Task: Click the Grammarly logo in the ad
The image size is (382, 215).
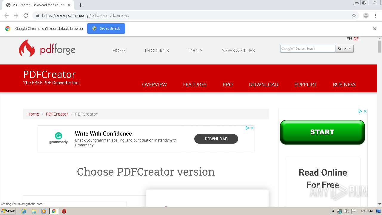Action: coord(58,138)
